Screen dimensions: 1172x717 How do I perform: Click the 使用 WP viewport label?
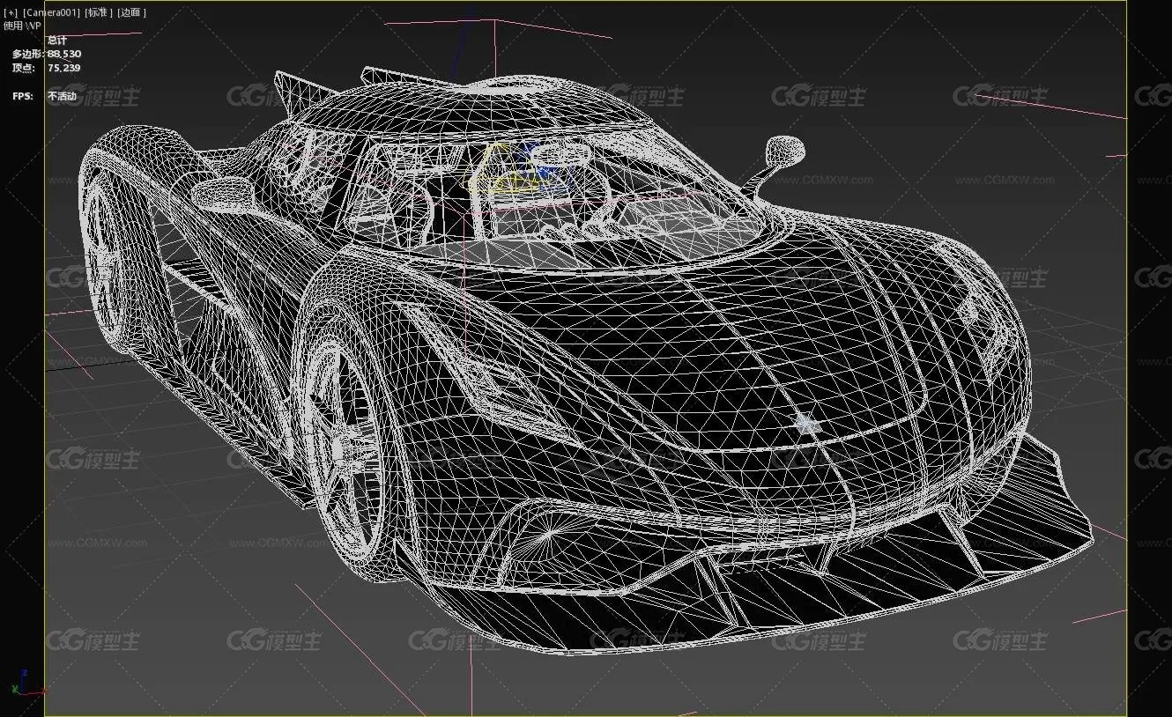pos(22,26)
